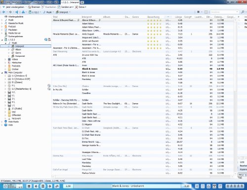Expand the Klassische Musik tree node

[2, 23]
